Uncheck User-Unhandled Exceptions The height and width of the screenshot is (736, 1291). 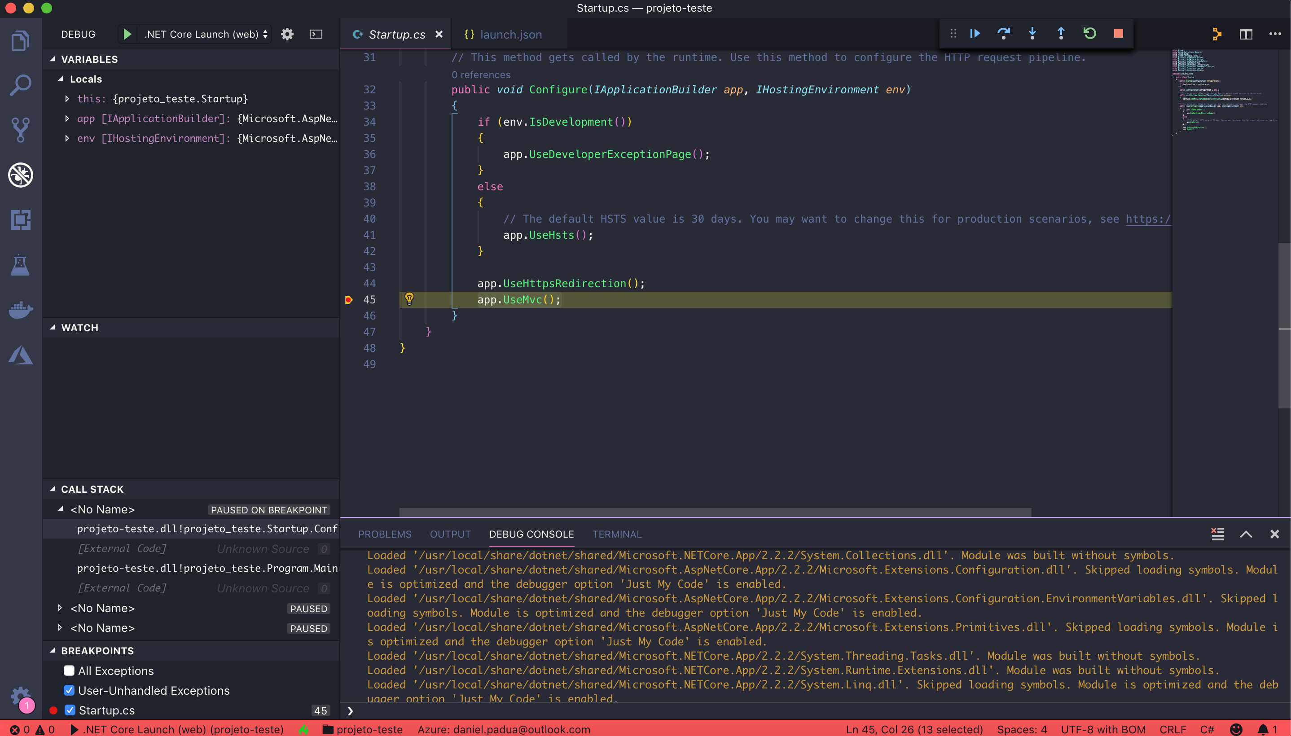pos(69,690)
